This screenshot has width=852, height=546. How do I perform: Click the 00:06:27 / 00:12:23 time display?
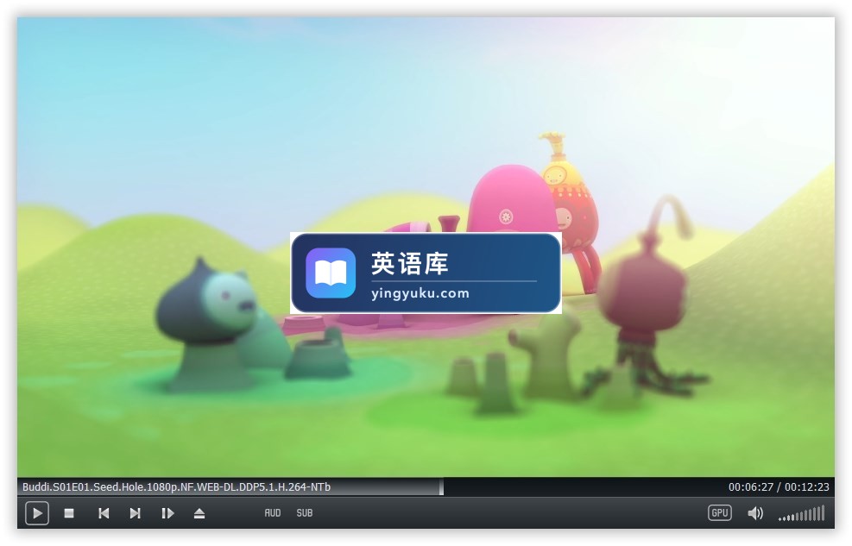click(x=779, y=486)
